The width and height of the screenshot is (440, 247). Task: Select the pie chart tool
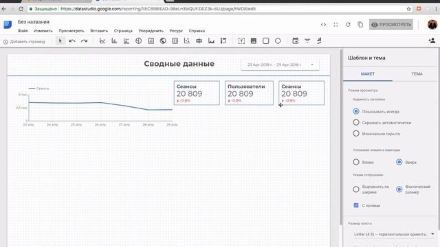[139, 41]
